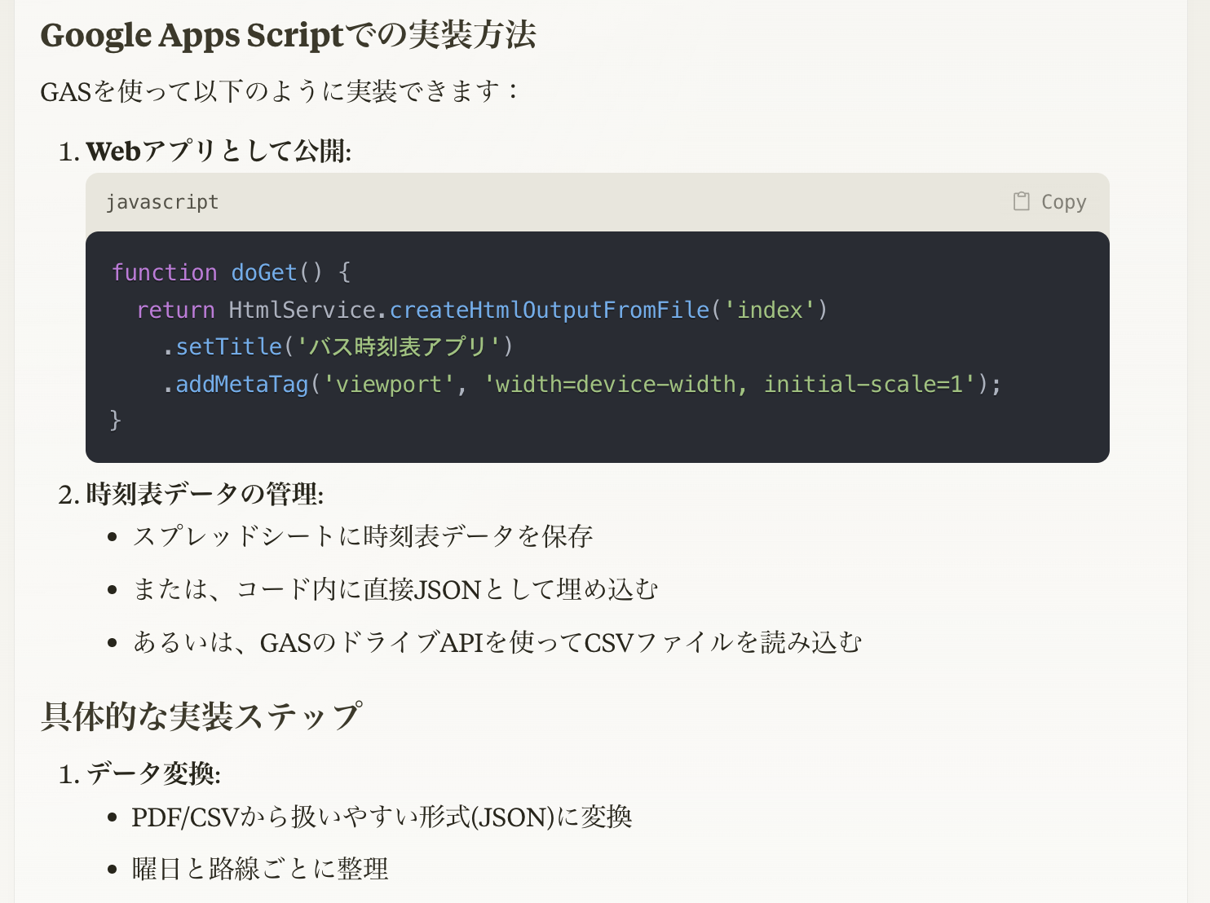
Task: Click the 'width=device-width, initial-scale=1' string
Action: (729, 384)
